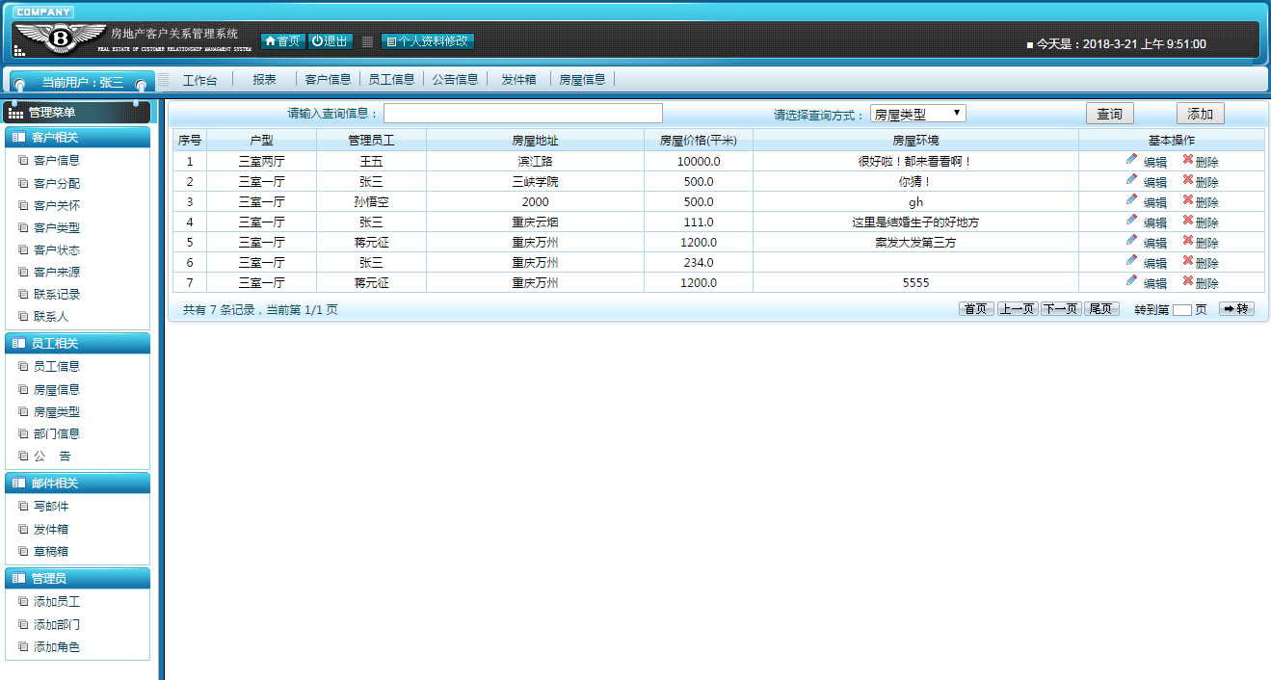Click the pencil edit icon for 孙悟空 row
Viewport: 1271px width, 680px height.
pos(1131,200)
